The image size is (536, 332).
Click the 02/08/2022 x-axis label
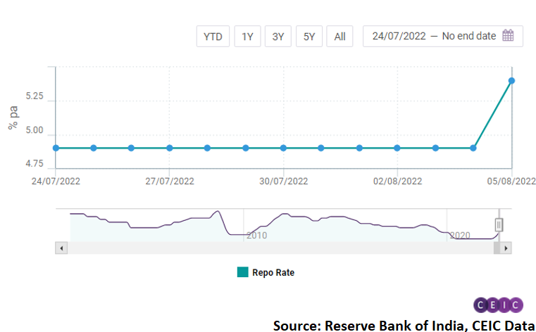pos(397,181)
